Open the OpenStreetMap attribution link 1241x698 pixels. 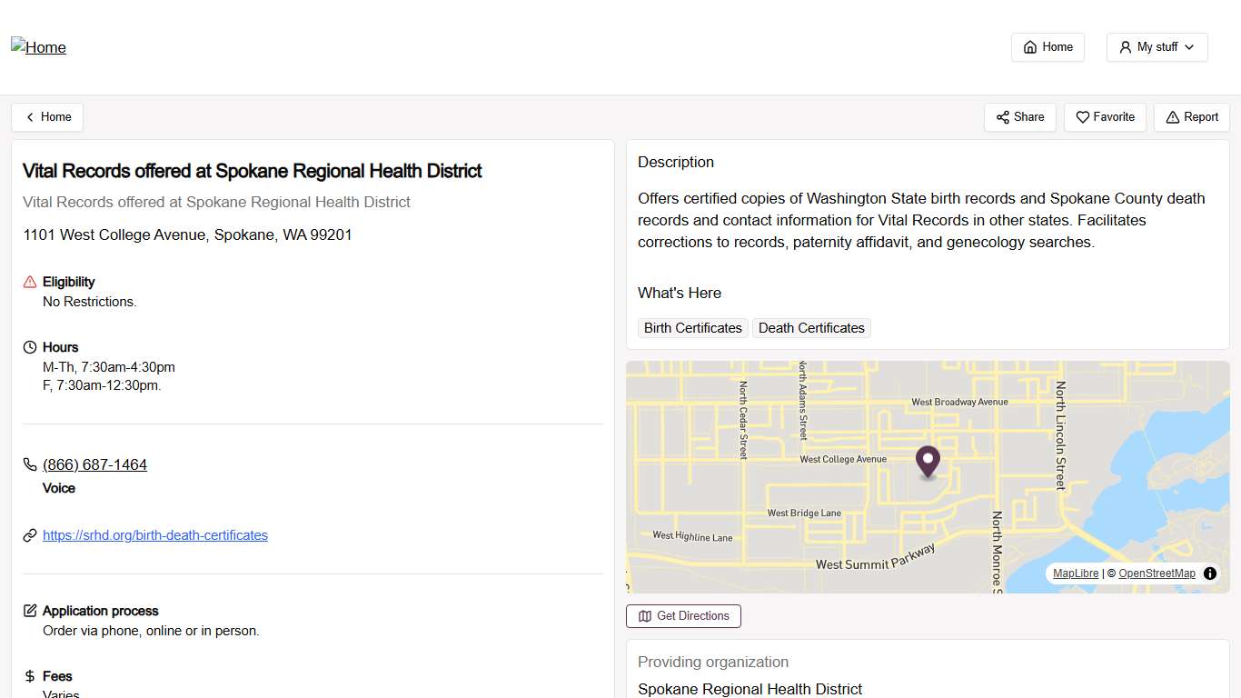tap(1157, 573)
